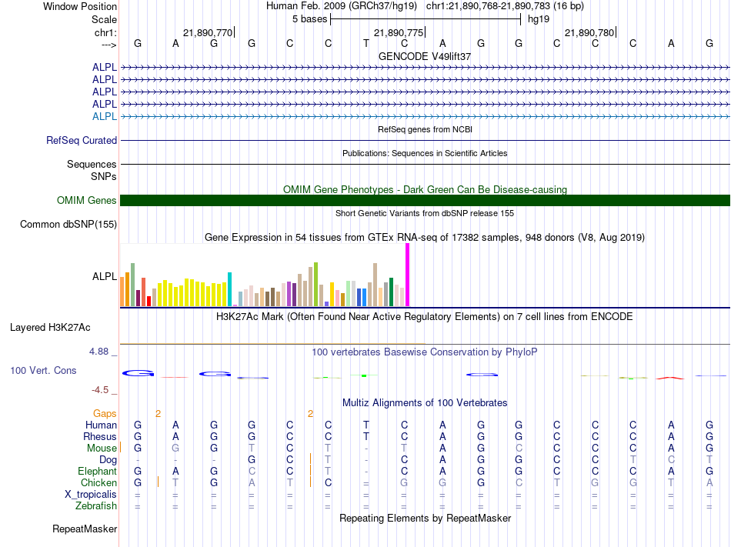Open the OMIM Genes track label
The width and height of the screenshot is (731, 547).
coord(87,200)
